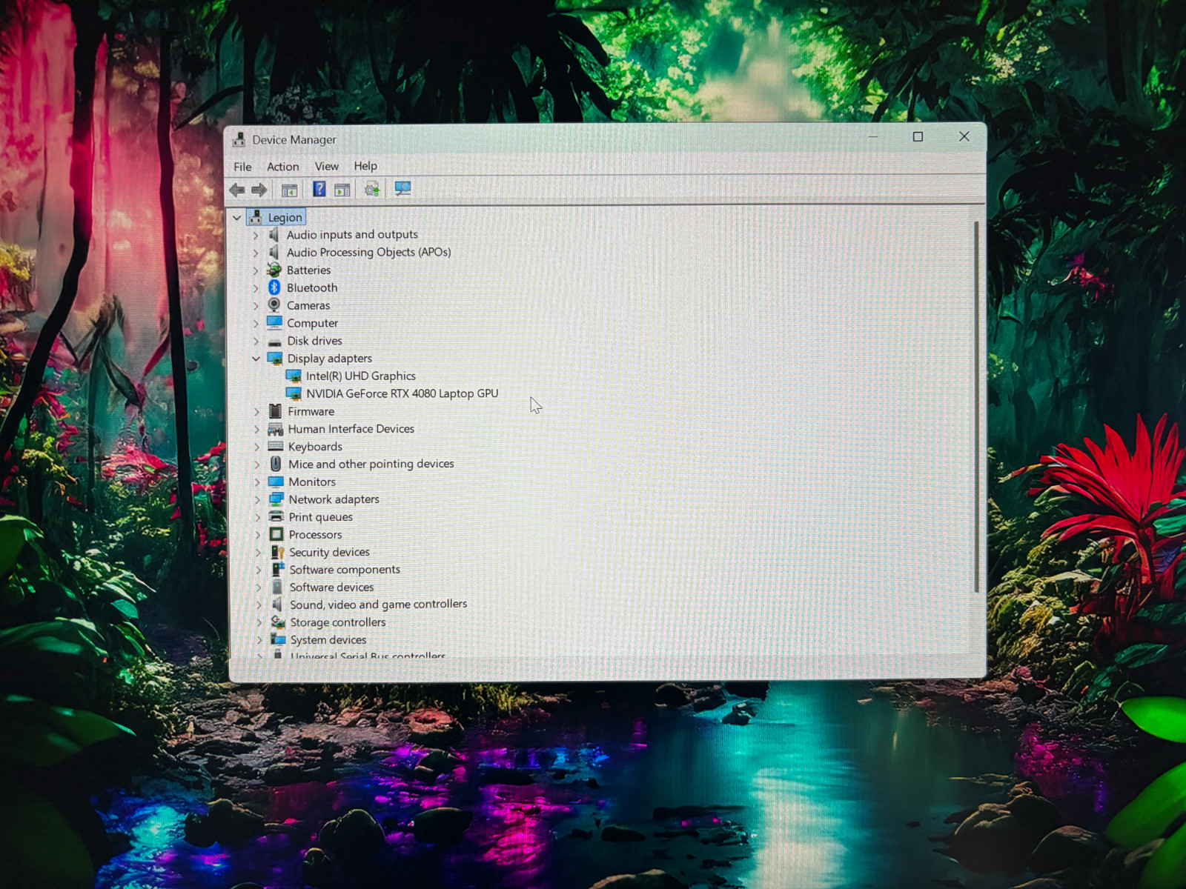
Task: Click the Software components puzzle icon
Action: [277, 569]
